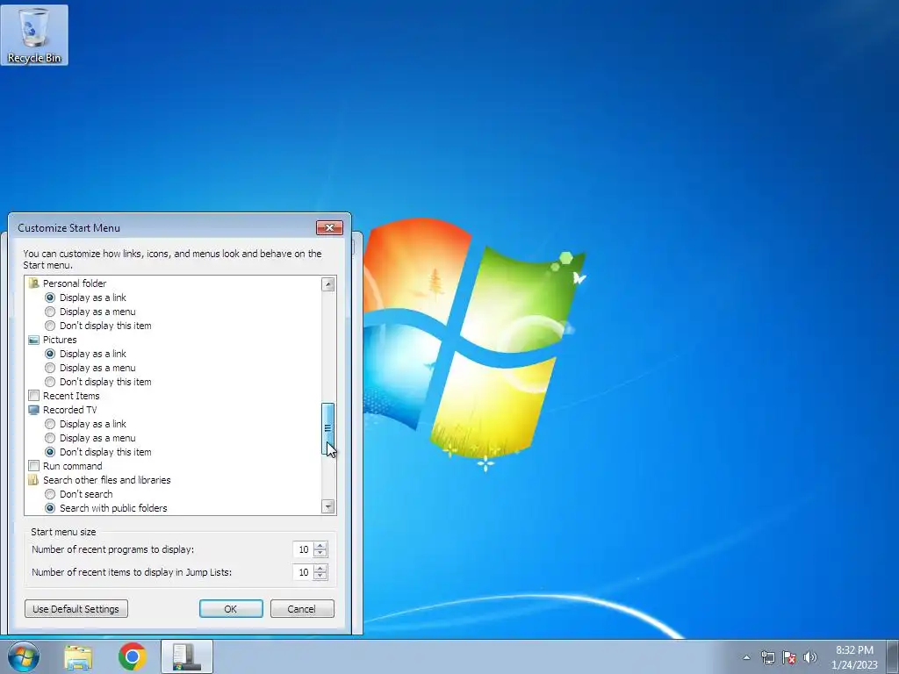Launch Windows Explorer from the taskbar

pos(78,656)
